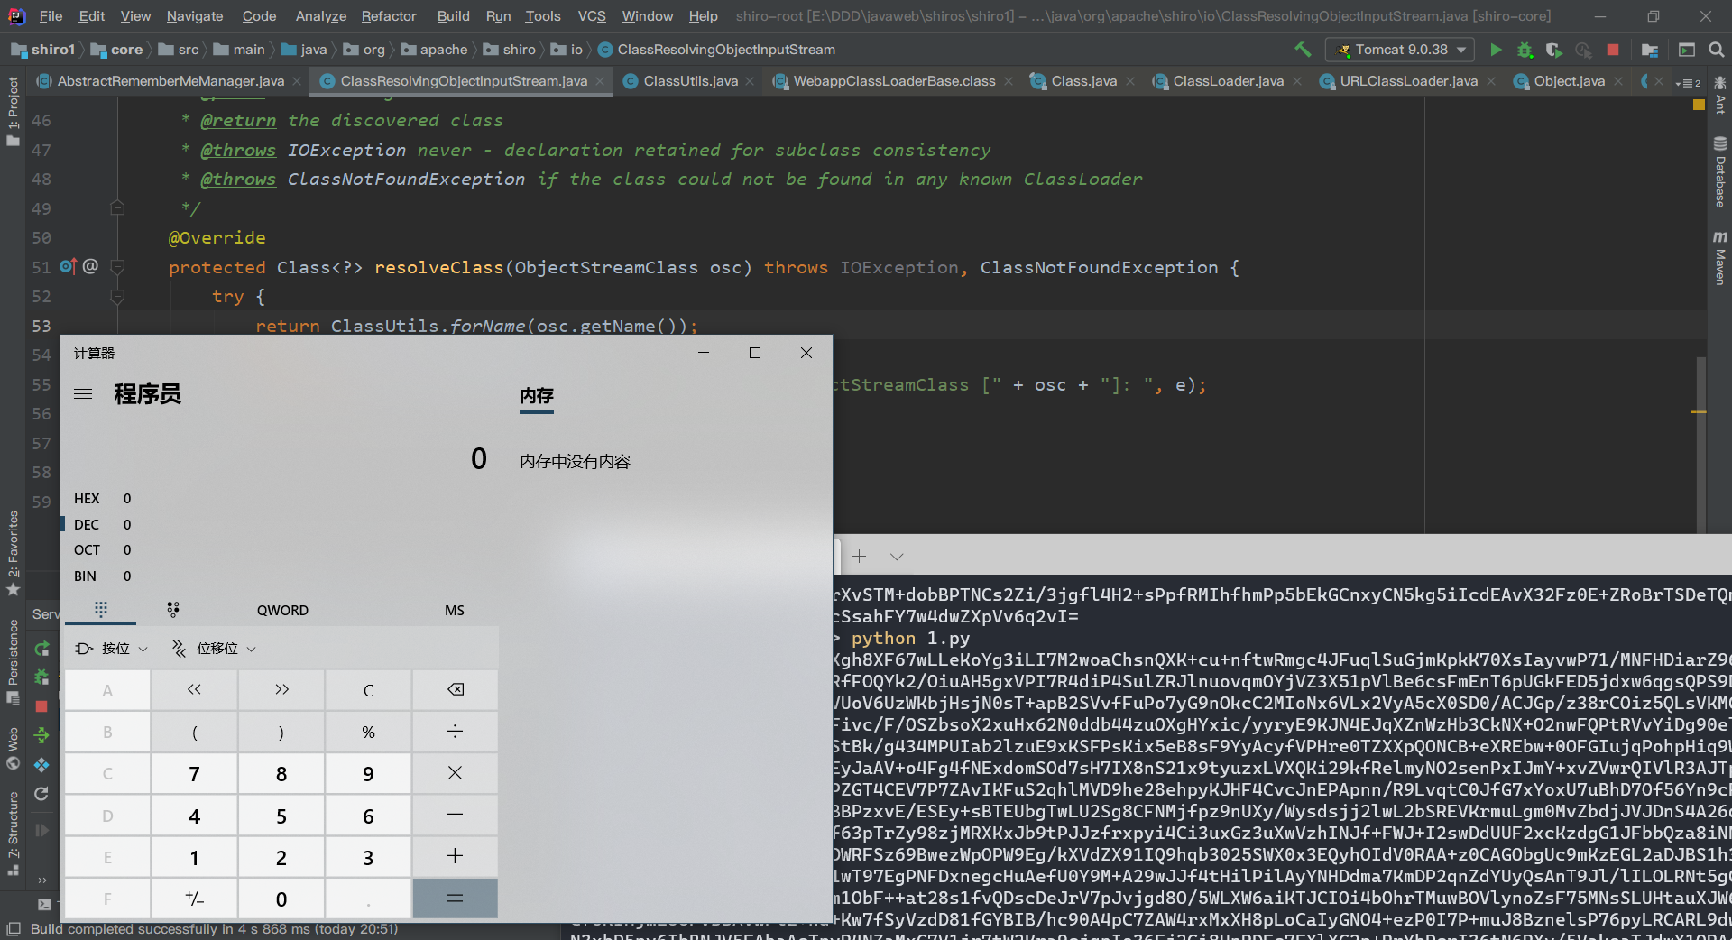Click red Stop icon in Services panel

pos(41,706)
